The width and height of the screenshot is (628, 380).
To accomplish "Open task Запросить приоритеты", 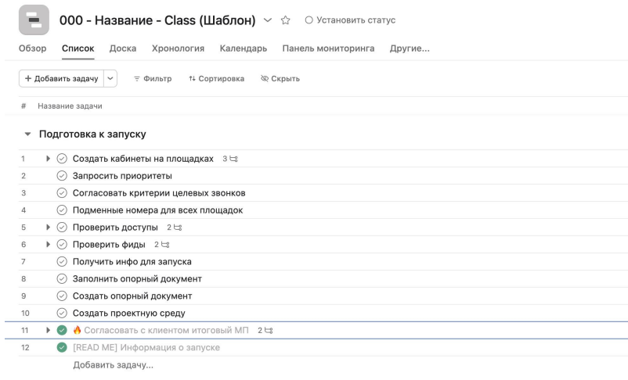I will tap(122, 176).
